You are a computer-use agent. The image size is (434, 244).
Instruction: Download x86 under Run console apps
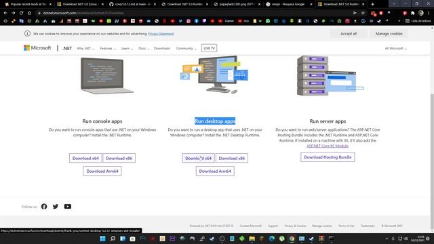click(x=119, y=158)
